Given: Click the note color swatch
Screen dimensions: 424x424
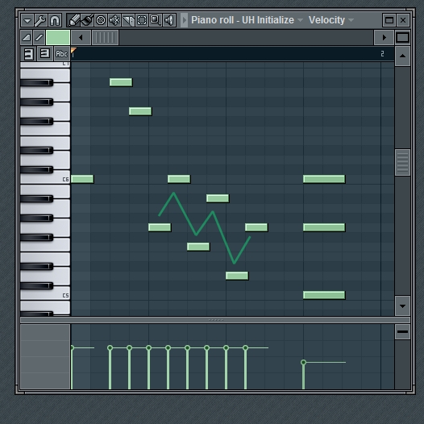Looking at the screenshot, I should 58,37.
